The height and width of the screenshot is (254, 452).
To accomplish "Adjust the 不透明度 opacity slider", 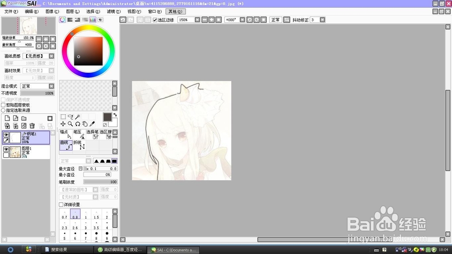I will point(37,93).
